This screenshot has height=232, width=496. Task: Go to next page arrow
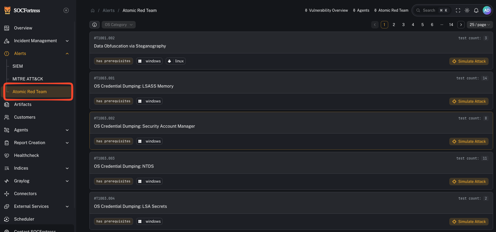pyautogui.click(x=461, y=25)
